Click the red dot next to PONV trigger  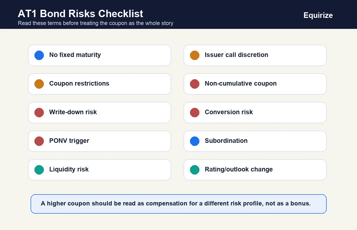tap(39, 141)
